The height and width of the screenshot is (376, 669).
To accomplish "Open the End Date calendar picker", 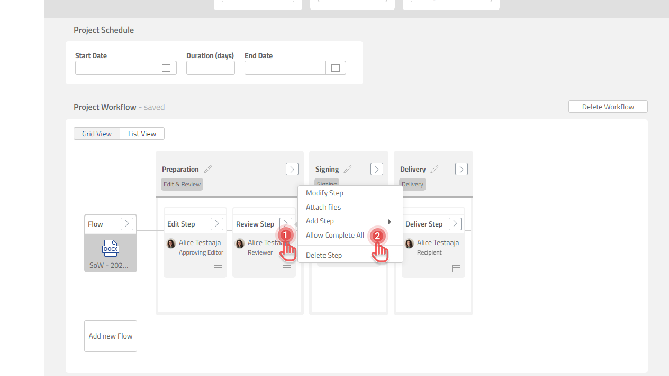I will (x=336, y=68).
